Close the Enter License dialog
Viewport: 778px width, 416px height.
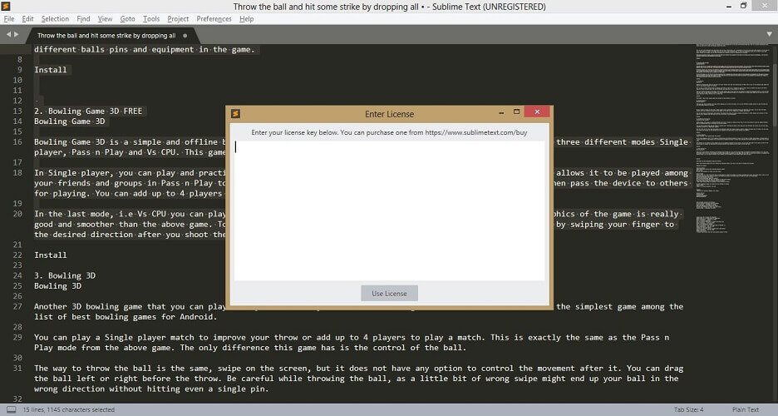(537, 111)
